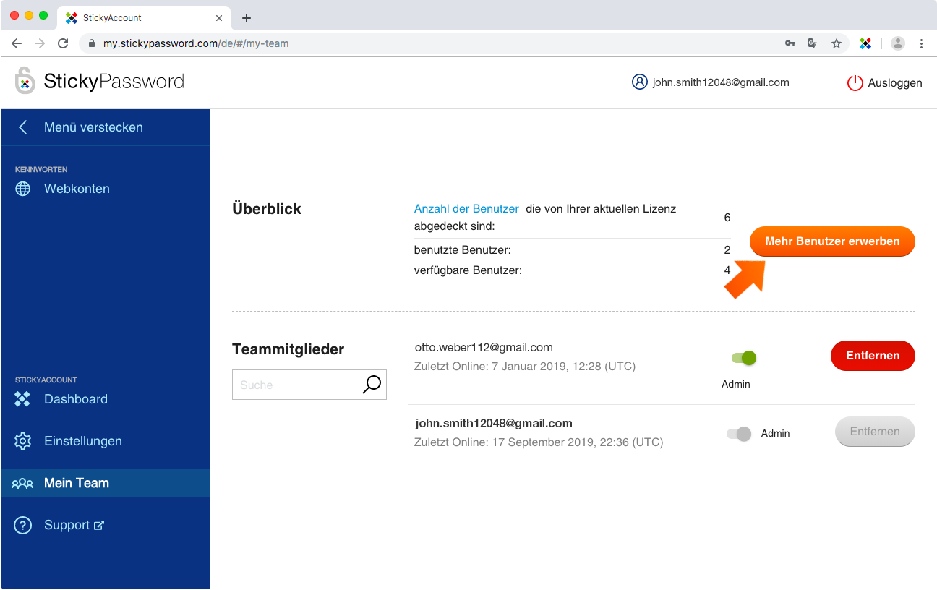This screenshot has height=590, width=937.
Task: Click the Sticky Password logo
Action: click(x=100, y=81)
